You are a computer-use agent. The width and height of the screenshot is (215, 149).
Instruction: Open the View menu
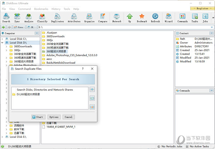[x=12, y=9]
